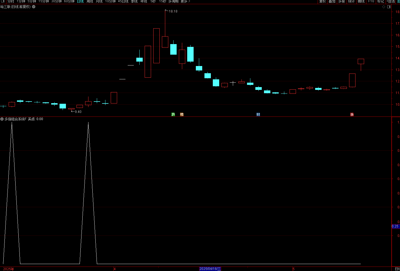
Task: Select the 15分钟 period tab
Action: pos(44,1)
